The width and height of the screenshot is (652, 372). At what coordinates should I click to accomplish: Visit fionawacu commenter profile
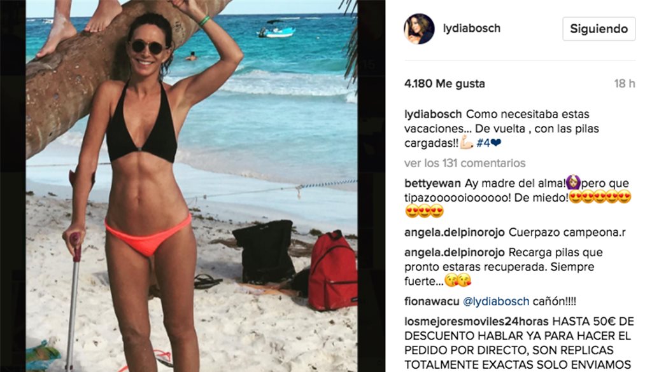pyautogui.click(x=432, y=301)
